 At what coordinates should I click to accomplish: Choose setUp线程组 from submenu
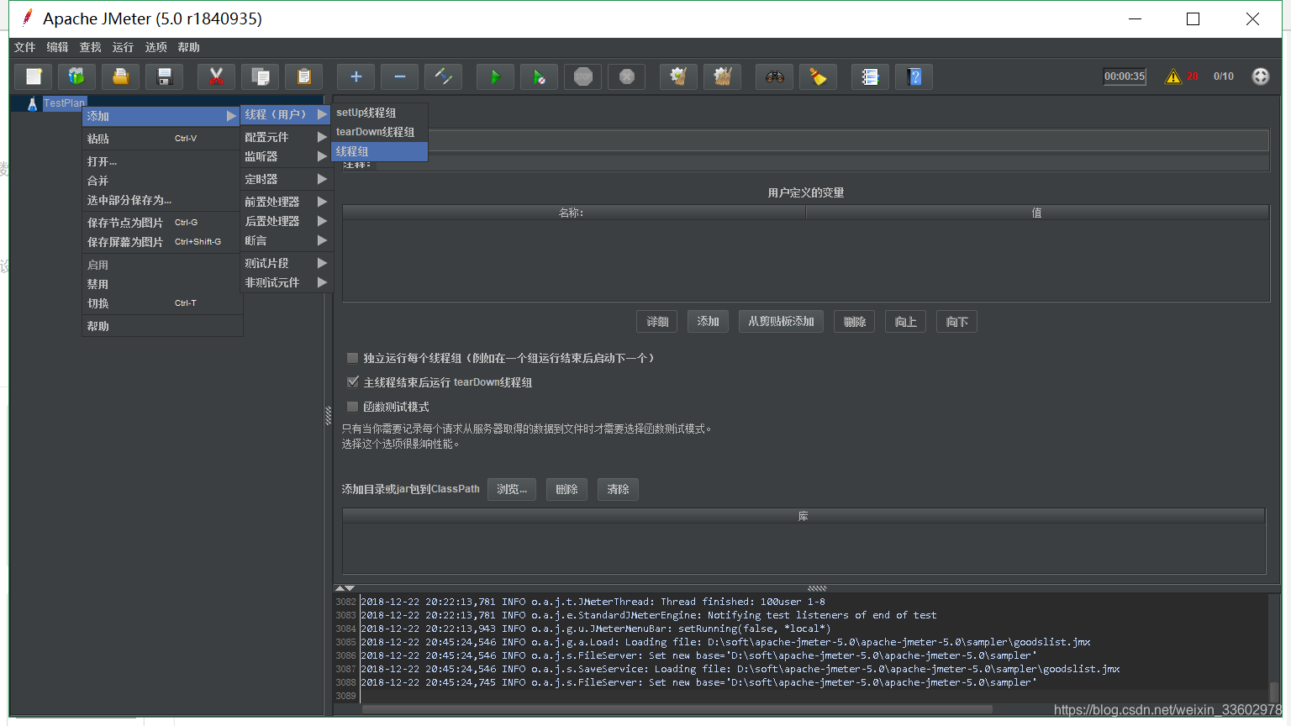point(380,113)
